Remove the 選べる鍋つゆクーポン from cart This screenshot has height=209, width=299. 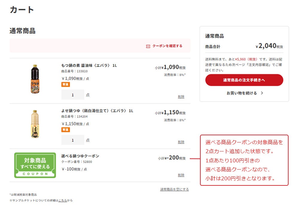181,175
